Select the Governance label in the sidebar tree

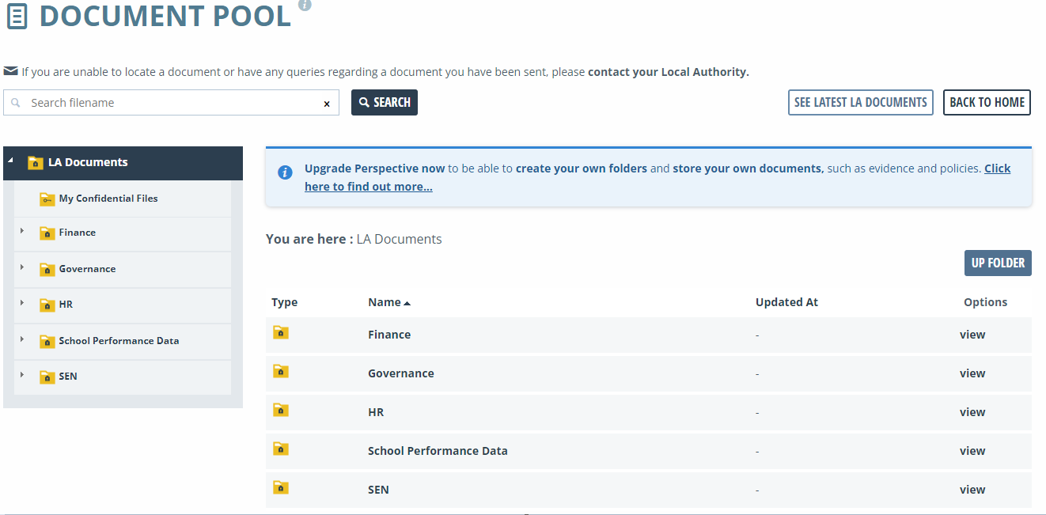[87, 269]
